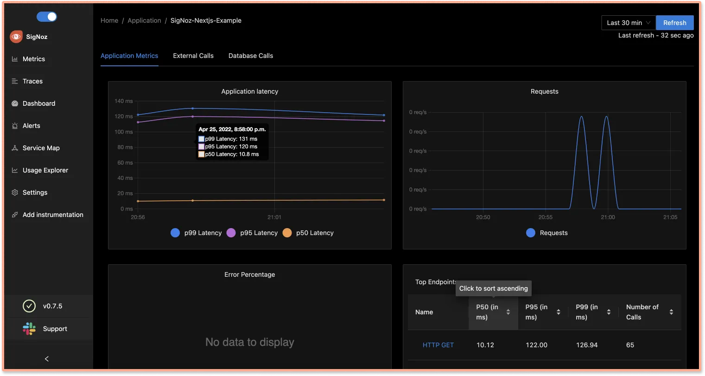Viewport: 705px width, 376px height.
Task: Toggle the theme switch above the SigNoz logo
Action: [x=46, y=17]
